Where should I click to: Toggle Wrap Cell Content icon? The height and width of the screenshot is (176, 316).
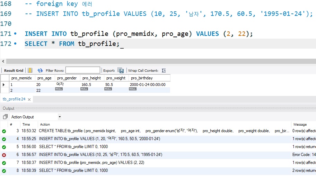pyautogui.click(x=164, y=70)
